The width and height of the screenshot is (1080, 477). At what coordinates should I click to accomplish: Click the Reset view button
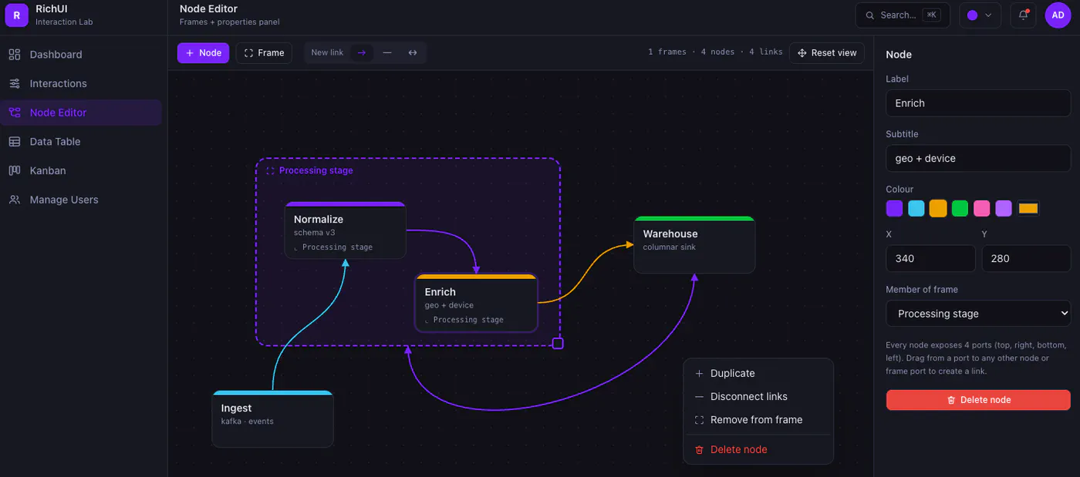827,52
